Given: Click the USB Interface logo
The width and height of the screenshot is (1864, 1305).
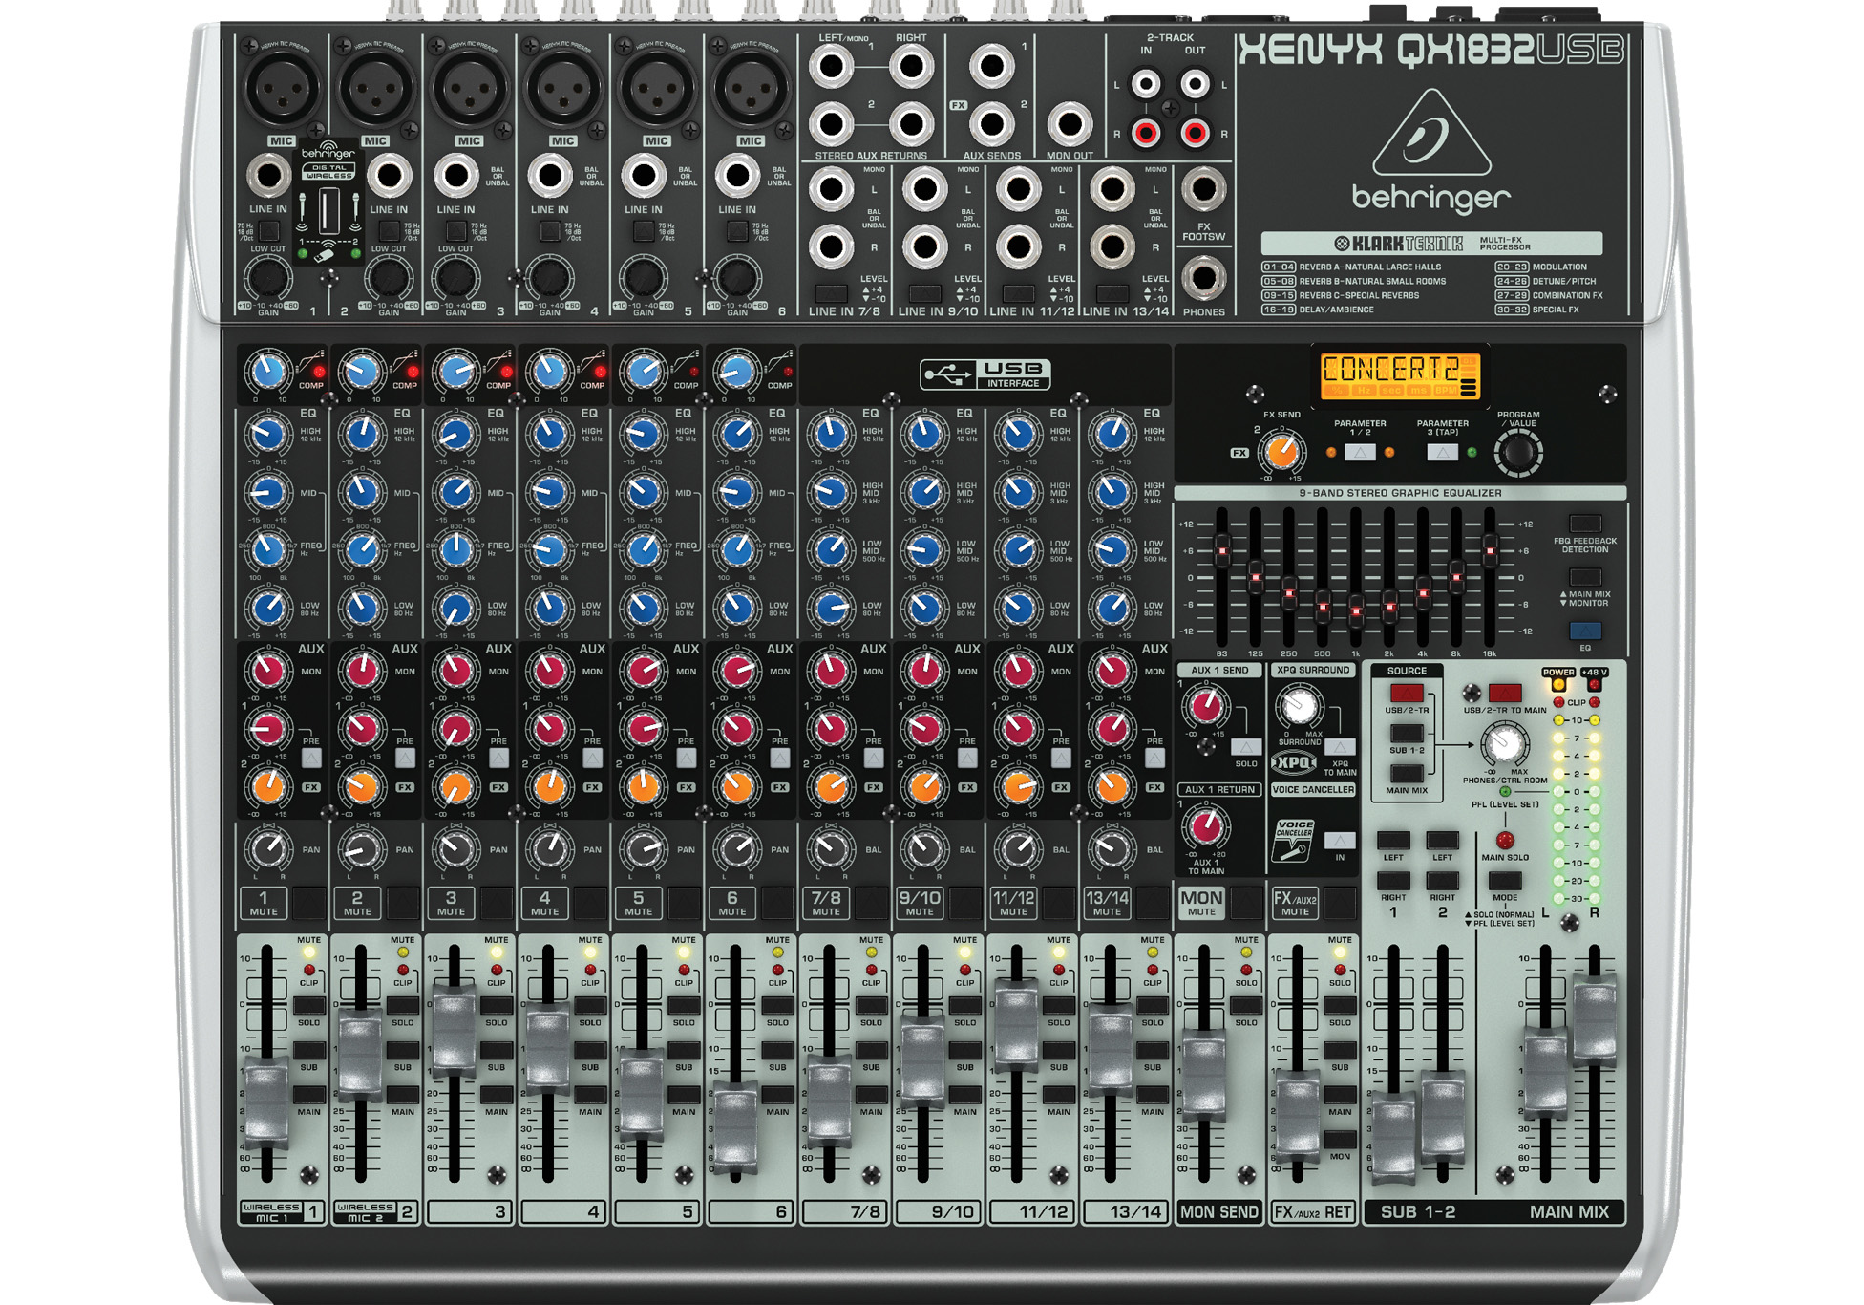Looking at the screenshot, I should tap(985, 374).
